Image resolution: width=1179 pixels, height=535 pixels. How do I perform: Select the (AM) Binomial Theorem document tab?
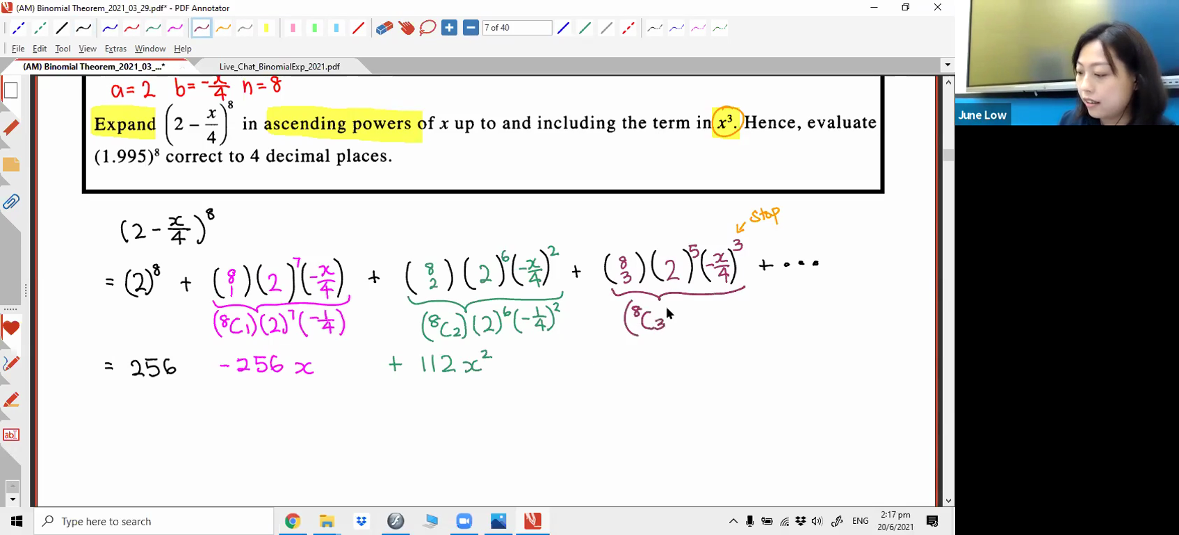pos(94,67)
